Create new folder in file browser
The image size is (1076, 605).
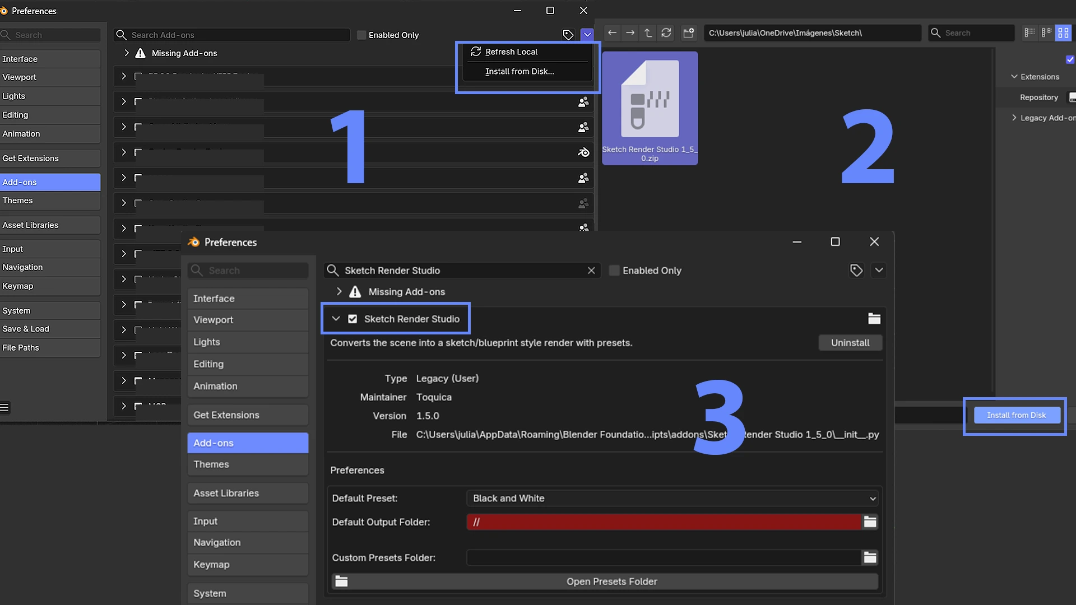(688, 33)
